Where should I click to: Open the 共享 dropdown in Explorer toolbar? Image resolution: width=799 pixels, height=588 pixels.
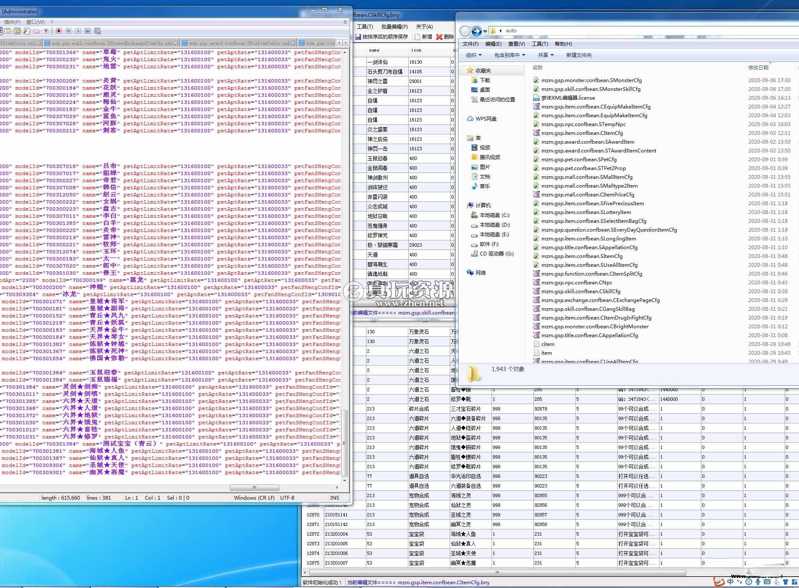[546, 55]
